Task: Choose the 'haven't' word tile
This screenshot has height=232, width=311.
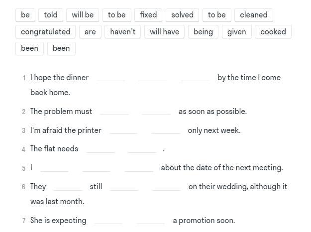Action: click(123, 31)
